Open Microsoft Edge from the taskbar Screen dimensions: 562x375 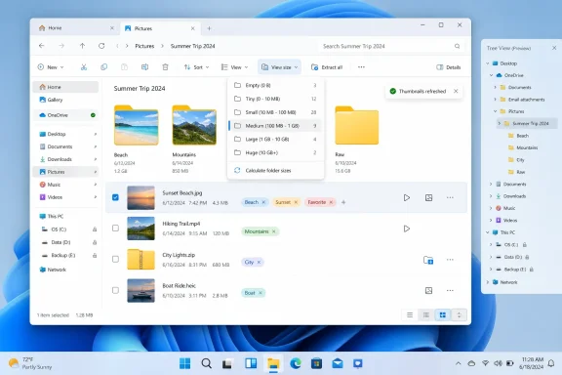(296, 363)
